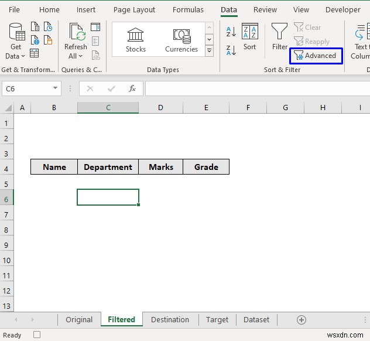Switch to the Formulas tab
370x341 pixels.
point(188,10)
